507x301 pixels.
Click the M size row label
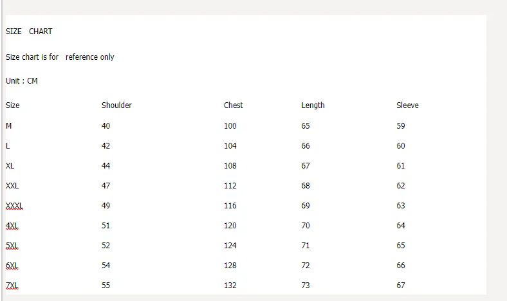9,126
